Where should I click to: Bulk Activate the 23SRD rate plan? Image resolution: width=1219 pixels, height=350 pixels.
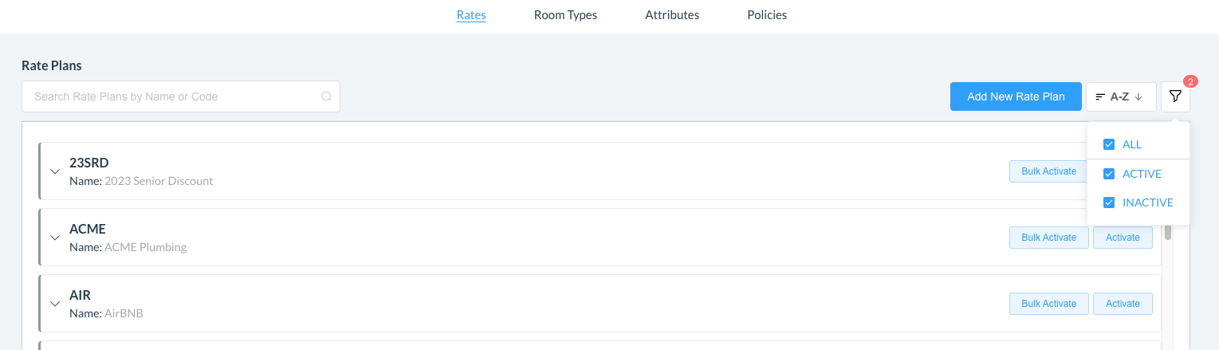tap(1048, 171)
